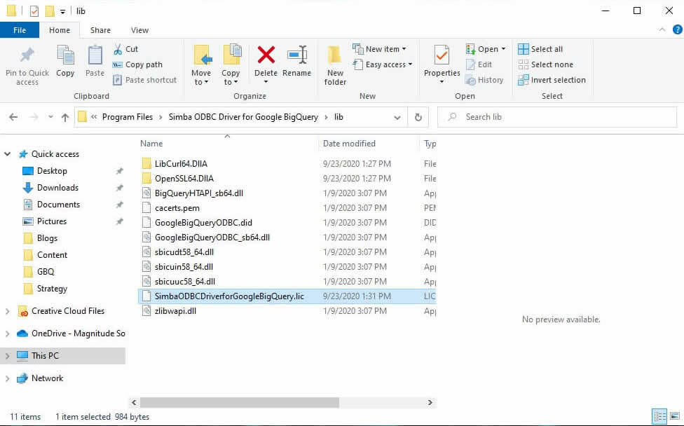684x426 pixels.
Task: Click Invert selection
Action: (552, 81)
